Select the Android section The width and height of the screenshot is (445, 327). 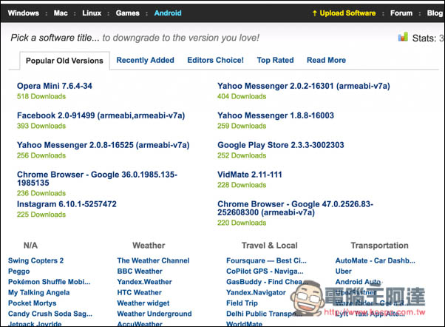[x=168, y=13]
